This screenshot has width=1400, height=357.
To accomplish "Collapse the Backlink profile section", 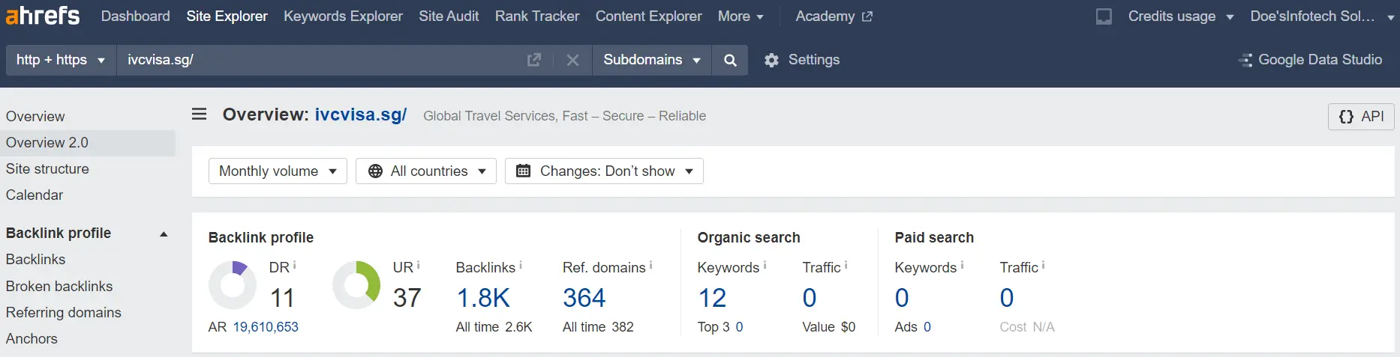I will click(164, 234).
